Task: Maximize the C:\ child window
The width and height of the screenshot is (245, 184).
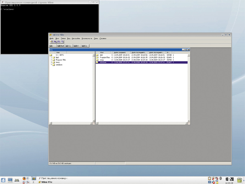Action: (x=186, y=50)
